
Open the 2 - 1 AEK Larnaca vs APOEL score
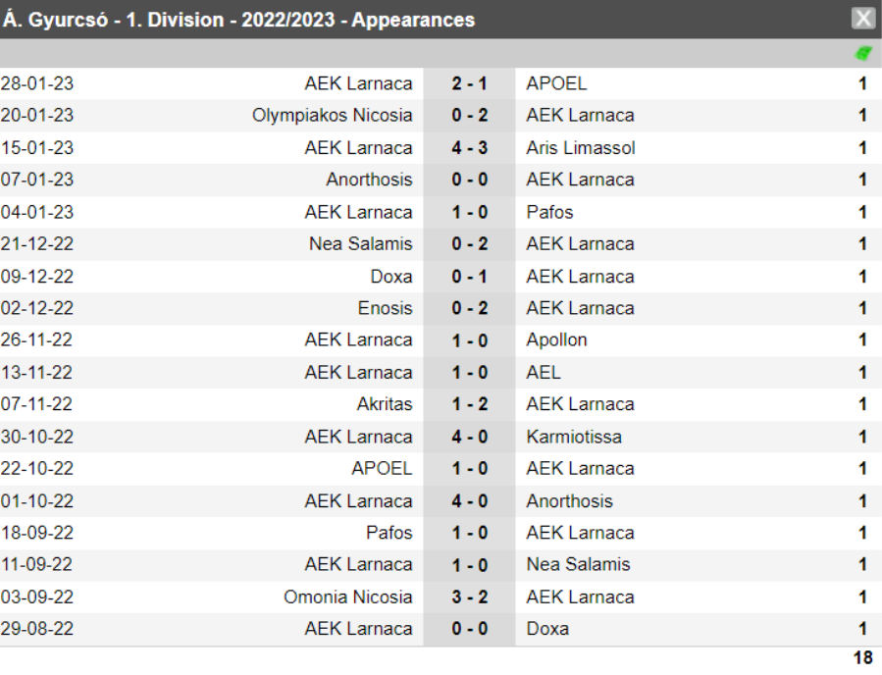[x=469, y=83]
